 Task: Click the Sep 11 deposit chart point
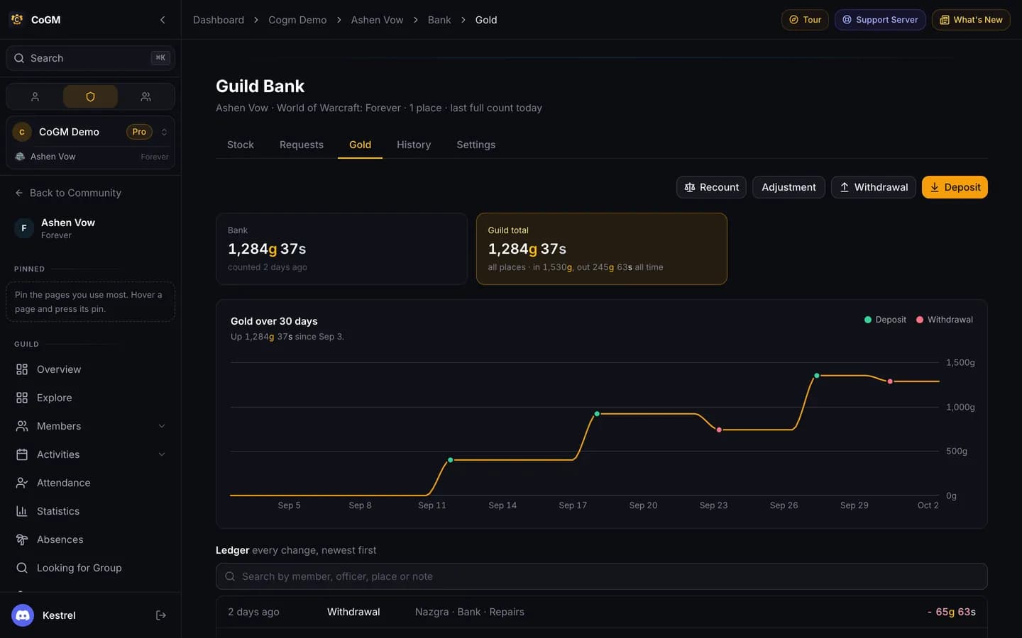pyautogui.click(x=450, y=460)
